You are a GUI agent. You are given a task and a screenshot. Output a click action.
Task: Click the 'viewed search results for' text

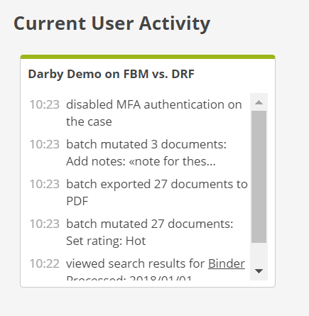point(136,263)
